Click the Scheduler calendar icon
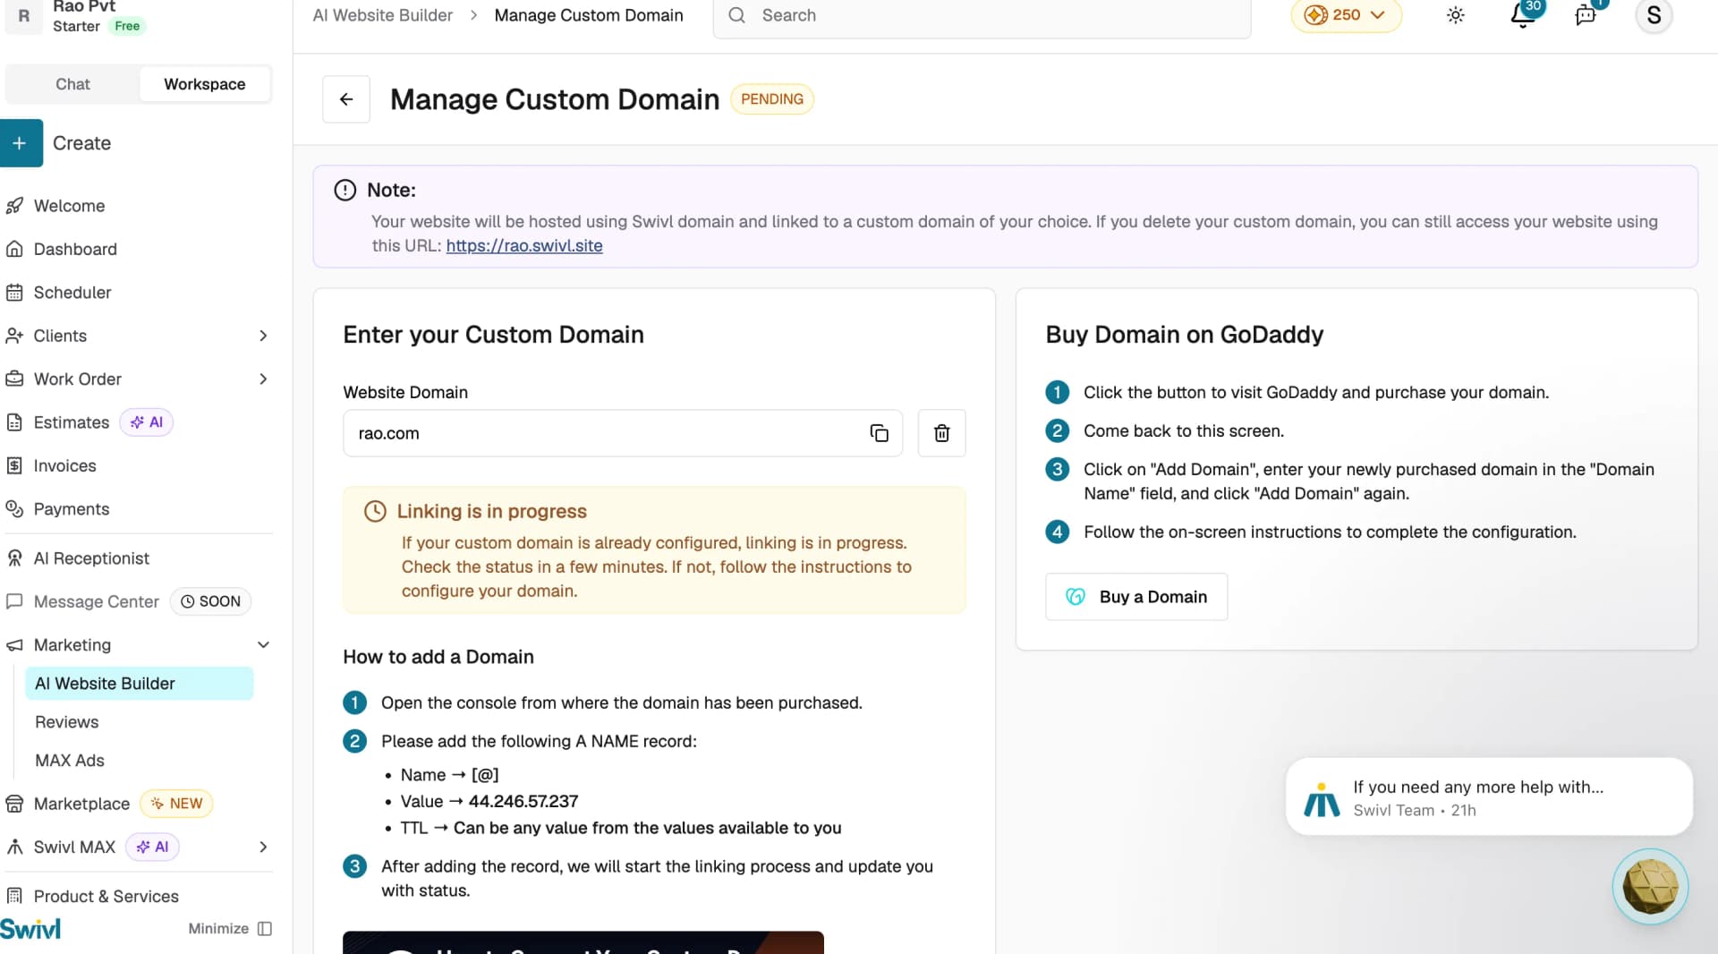1718x954 pixels. click(14, 293)
